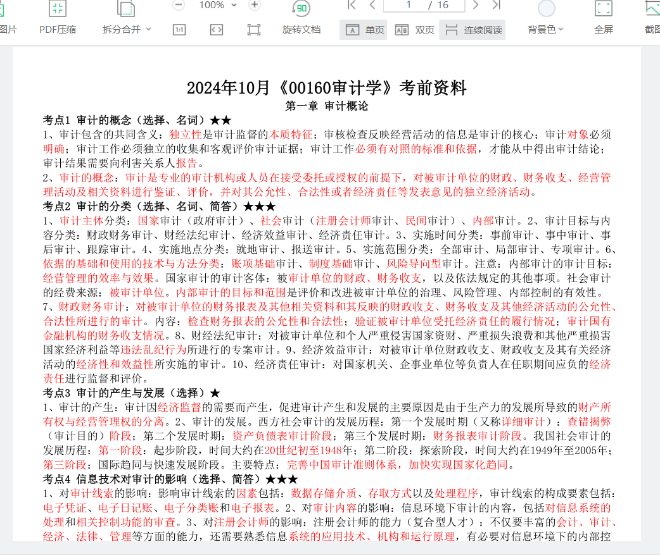Toggle 连续阅读 continuous reading mode
The width and height of the screenshot is (660, 556).
(x=473, y=30)
